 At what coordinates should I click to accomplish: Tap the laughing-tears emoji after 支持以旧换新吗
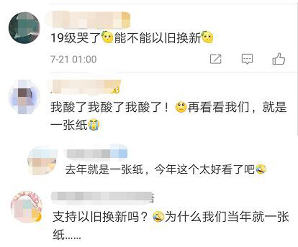tap(158, 217)
